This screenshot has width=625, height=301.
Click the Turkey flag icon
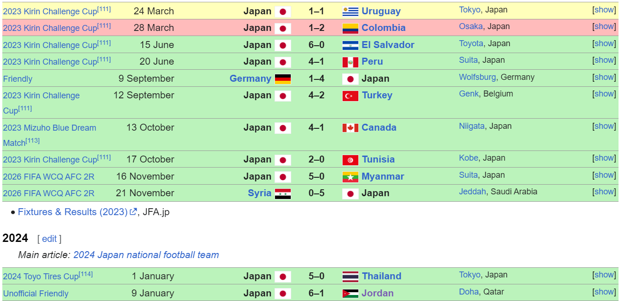(x=350, y=96)
